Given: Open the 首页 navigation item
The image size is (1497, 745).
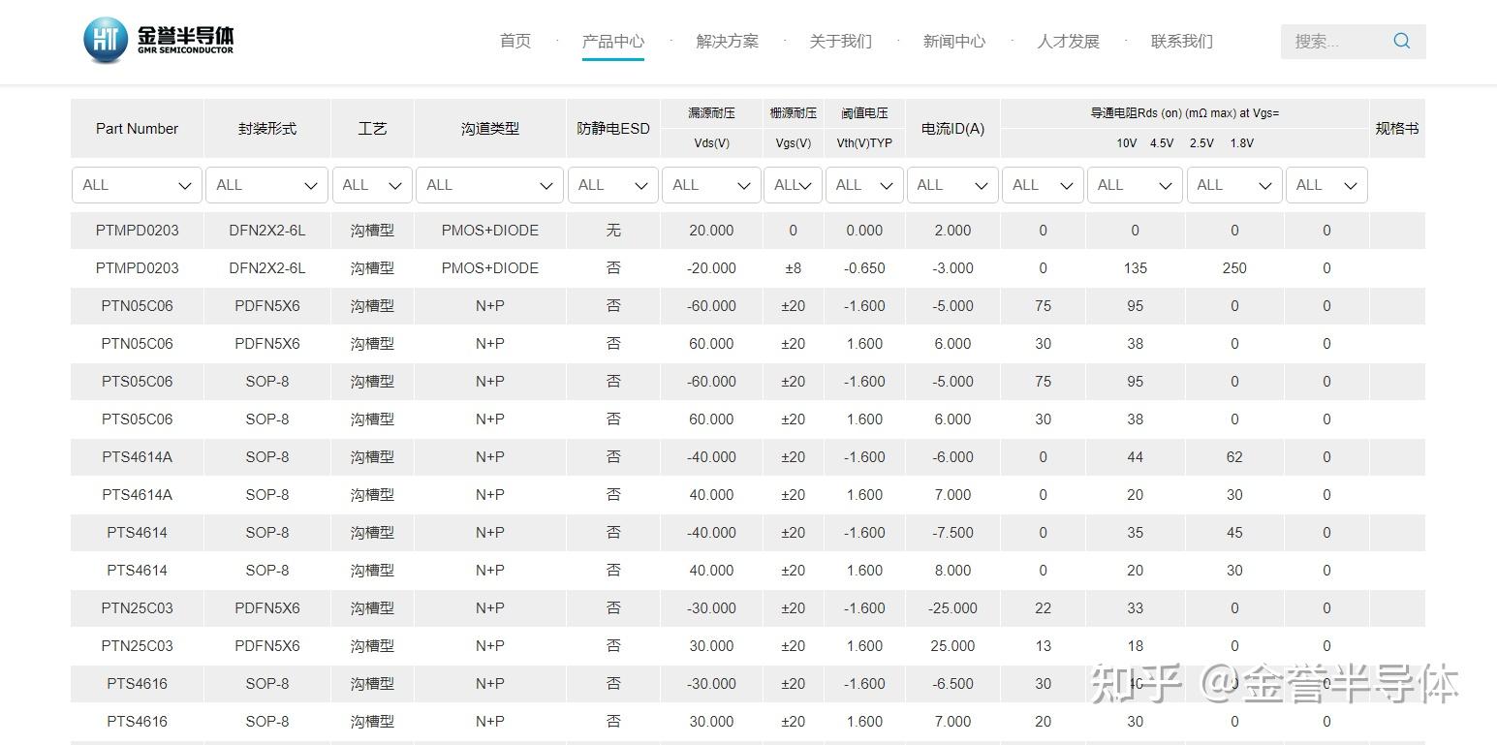Looking at the screenshot, I should coord(515,41).
